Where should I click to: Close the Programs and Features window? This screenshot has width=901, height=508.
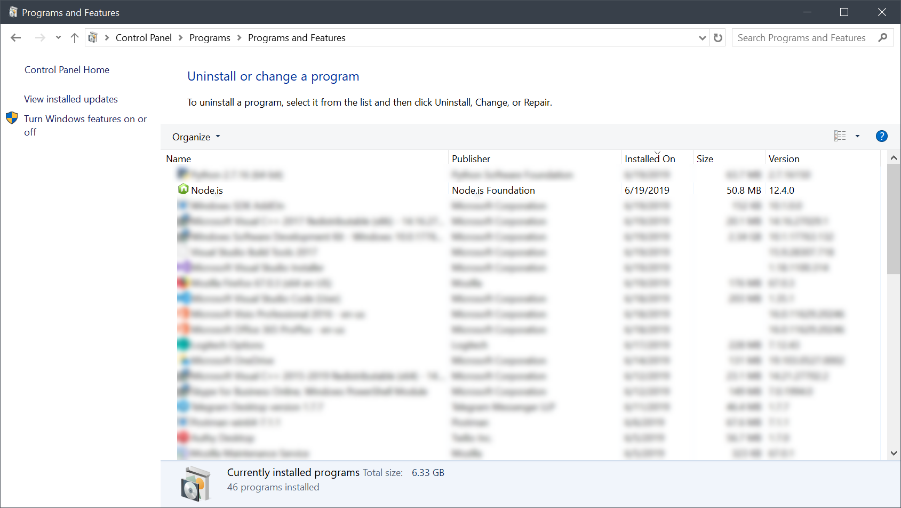point(882,12)
